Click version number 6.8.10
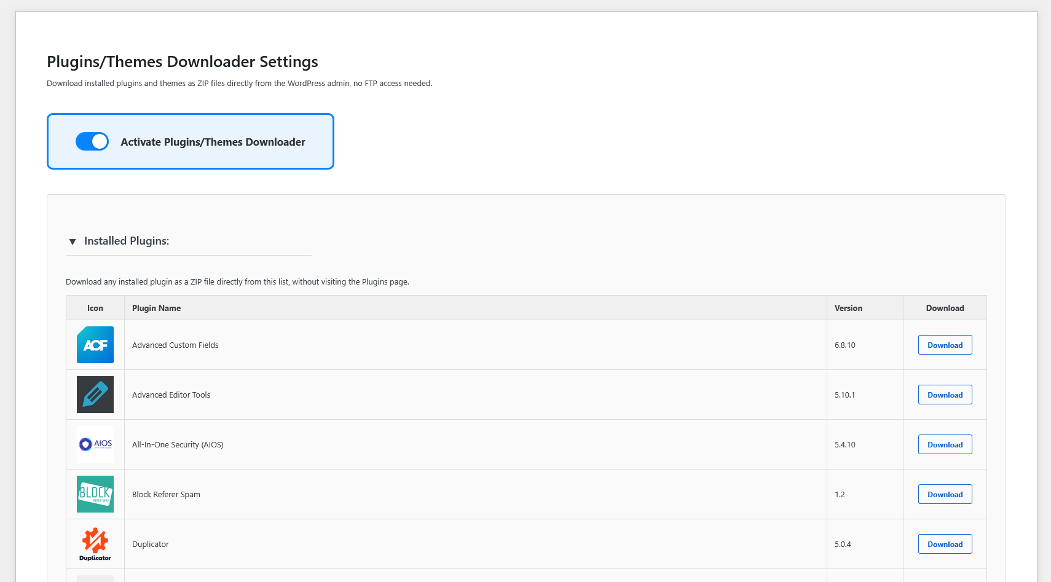This screenshot has height=582, width=1051. point(844,345)
